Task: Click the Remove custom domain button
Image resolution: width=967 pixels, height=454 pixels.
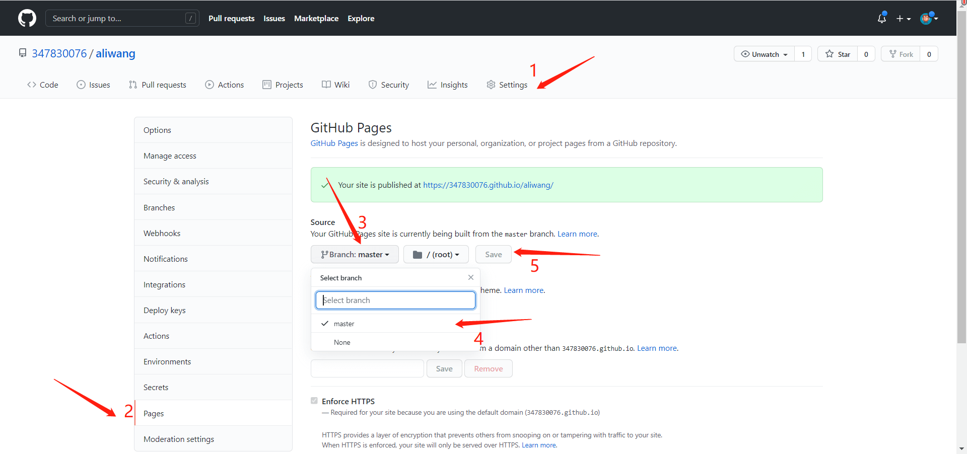Action: (x=489, y=368)
